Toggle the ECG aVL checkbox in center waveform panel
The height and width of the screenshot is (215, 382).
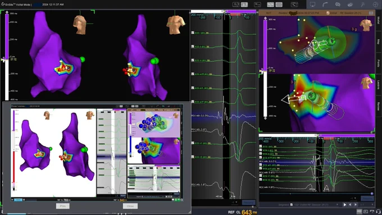[193, 88]
